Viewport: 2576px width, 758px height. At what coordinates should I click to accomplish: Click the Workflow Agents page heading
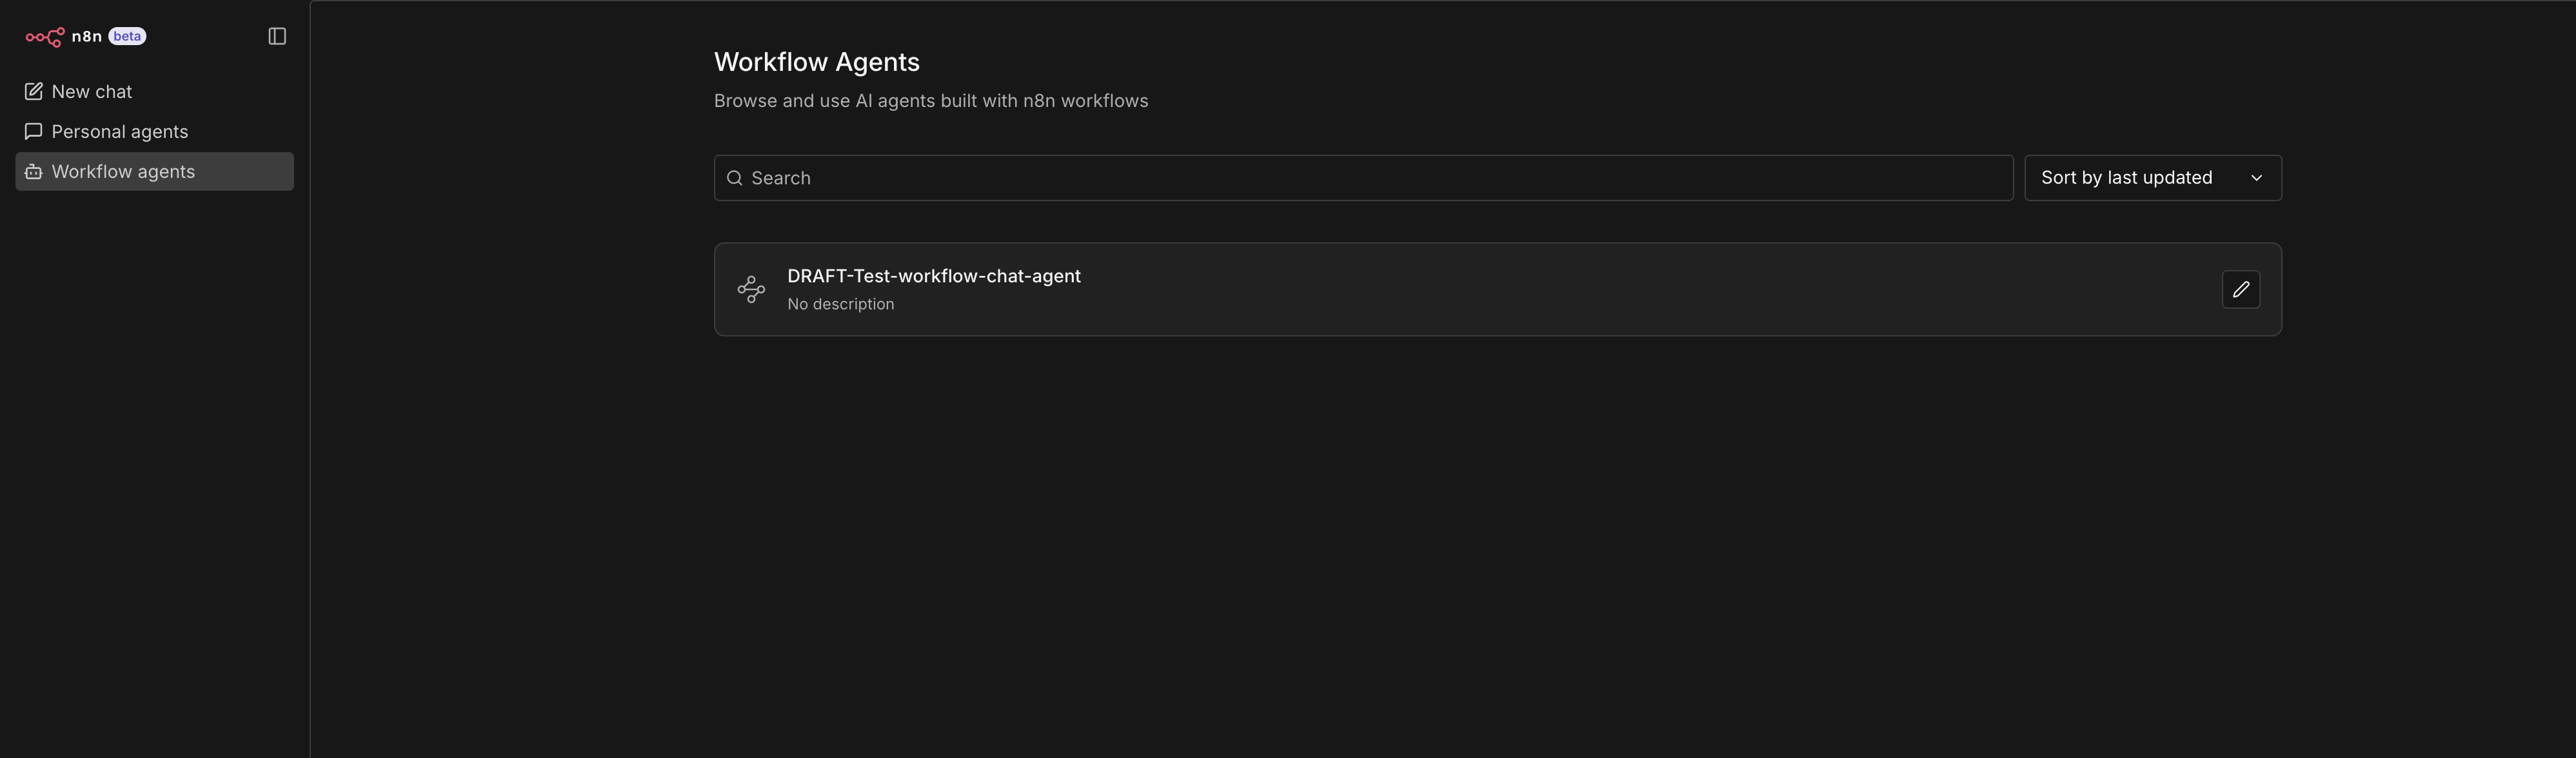pyautogui.click(x=816, y=62)
